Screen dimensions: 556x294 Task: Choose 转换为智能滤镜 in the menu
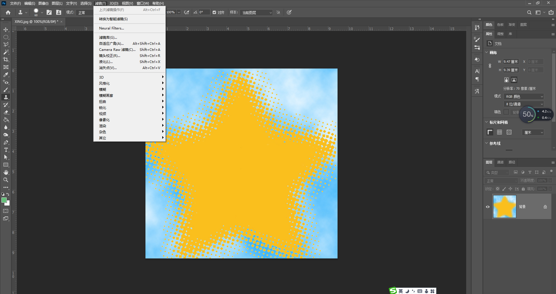[113, 19]
